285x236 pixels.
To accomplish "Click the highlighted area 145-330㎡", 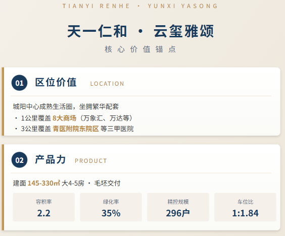I will [43, 183].
